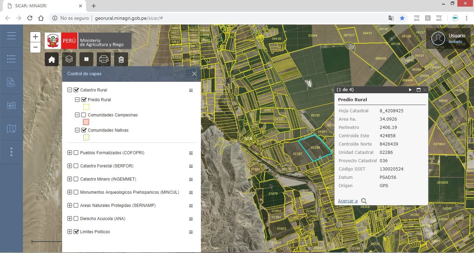Image resolution: width=474 pixels, height=253 pixels.
Task: Collapse the Catastro Rural layer group
Action: pyautogui.click(x=70, y=90)
